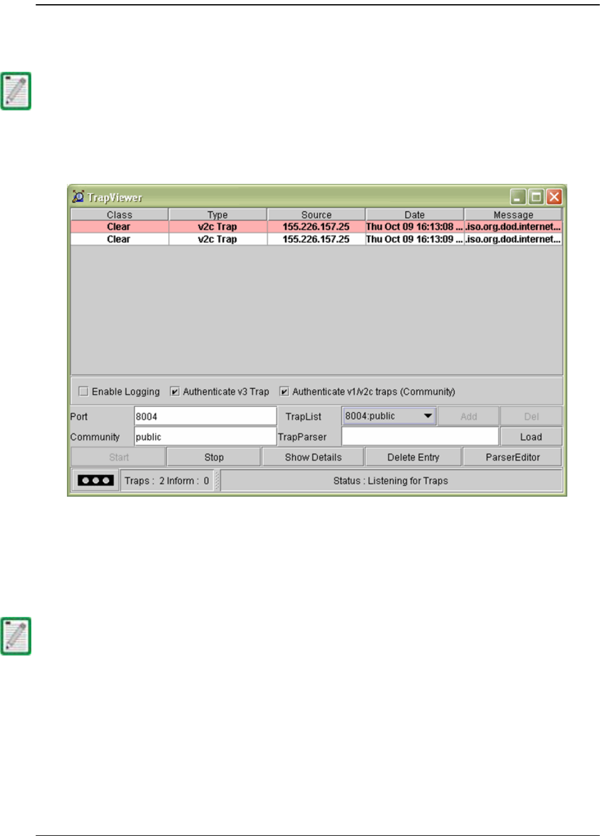Click the three-dot trap indicator icon
This screenshot has height=840, width=600.
tap(95, 481)
